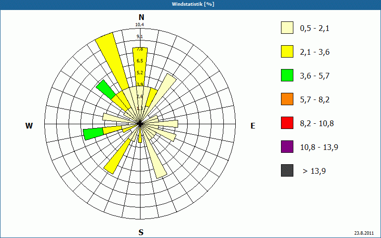This screenshot has width=381, height=238.
Task: Select the 3,9 radial axis value
Action: click(x=140, y=85)
